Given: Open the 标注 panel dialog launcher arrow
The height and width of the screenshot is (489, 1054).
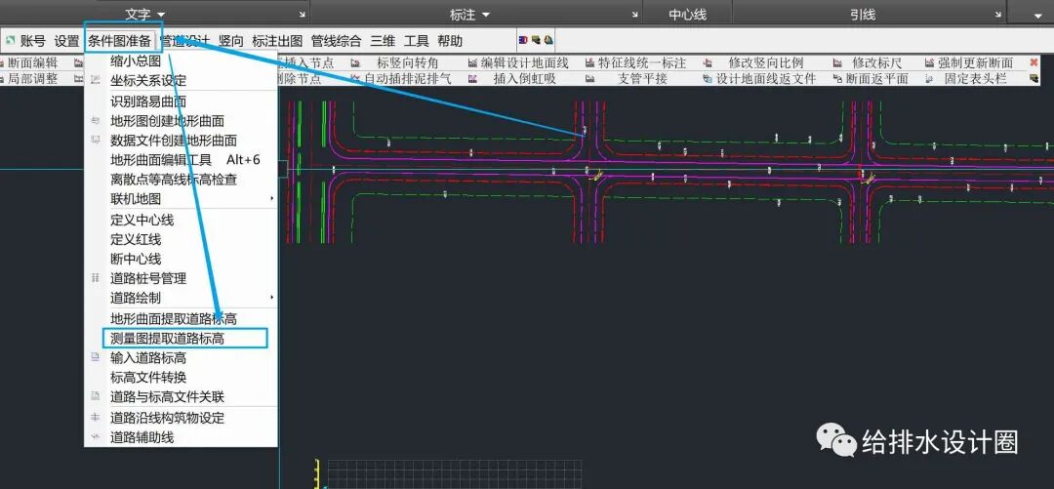Looking at the screenshot, I should coord(634,15).
